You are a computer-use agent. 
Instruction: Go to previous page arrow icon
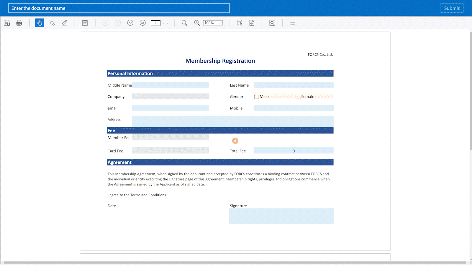[118, 23]
